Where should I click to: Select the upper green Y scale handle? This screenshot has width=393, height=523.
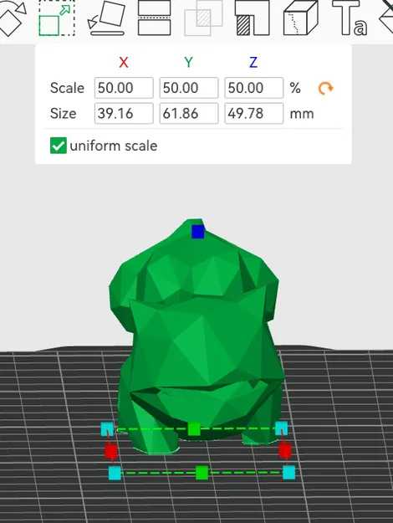pos(194,429)
